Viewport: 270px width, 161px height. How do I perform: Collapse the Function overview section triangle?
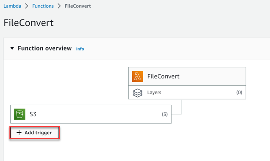[12, 49]
